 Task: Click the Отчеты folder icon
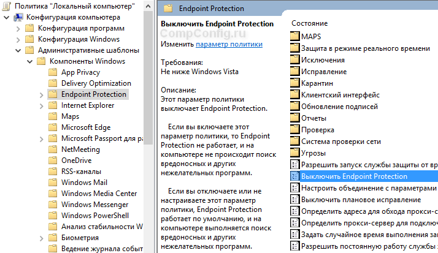pyautogui.click(x=294, y=118)
